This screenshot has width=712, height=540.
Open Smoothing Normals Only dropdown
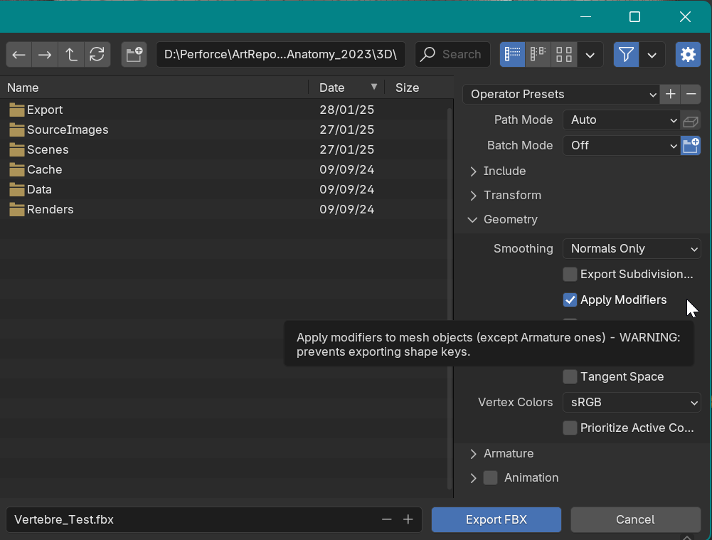[x=632, y=249]
